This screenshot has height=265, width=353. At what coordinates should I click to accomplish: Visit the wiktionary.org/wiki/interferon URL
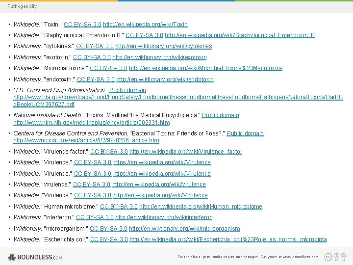coord(164,217)
